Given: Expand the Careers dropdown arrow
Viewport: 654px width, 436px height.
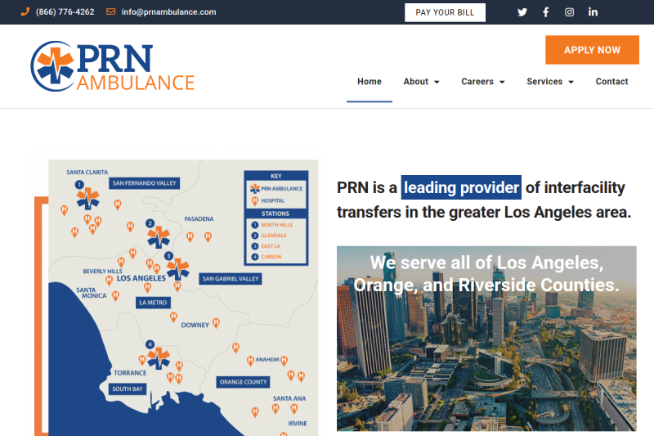Looking at the screenshot, I should (x=502, y=82).
